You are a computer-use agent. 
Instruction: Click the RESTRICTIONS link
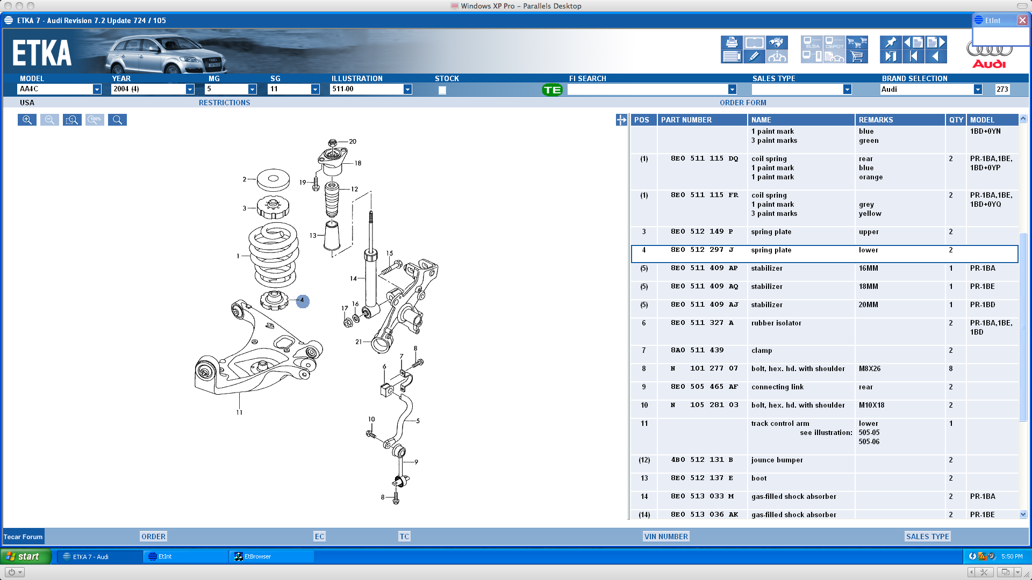coord(224,103)
